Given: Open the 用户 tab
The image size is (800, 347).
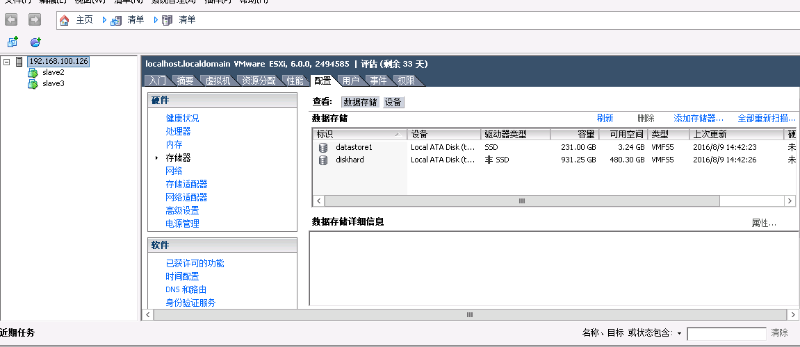Looking at the screenshot, I should pos(350,81).
